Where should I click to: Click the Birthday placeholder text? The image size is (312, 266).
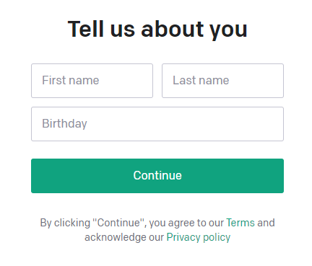[64, 124]
